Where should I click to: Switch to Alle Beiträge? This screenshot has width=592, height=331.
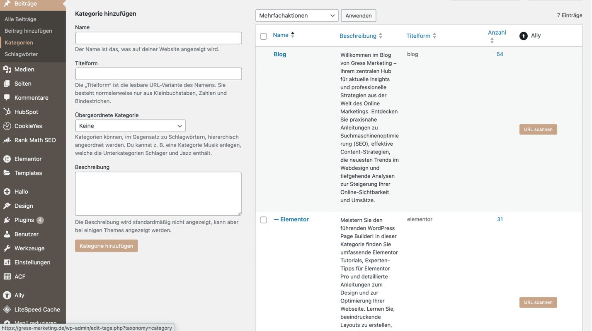(x=20, y=19)
